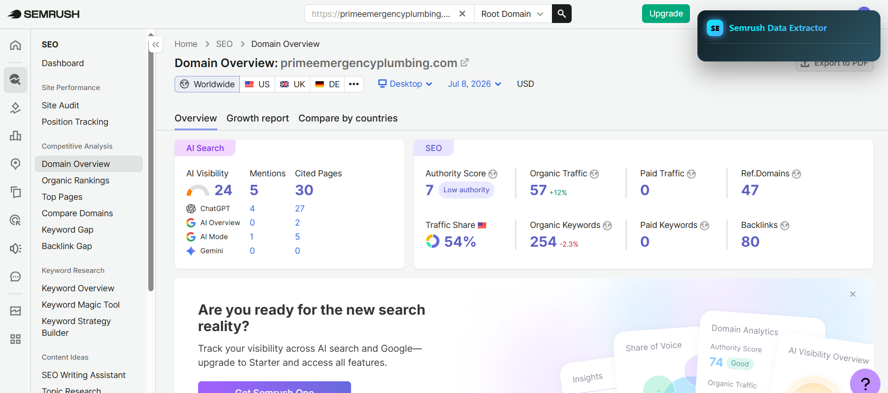Open the megaphone Advertising icon in left rail

(15, 248)
